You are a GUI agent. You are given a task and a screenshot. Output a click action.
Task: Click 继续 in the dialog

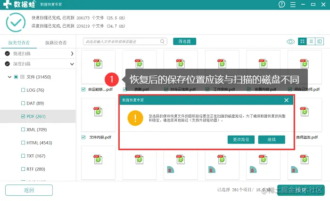[x=272, y=140]
